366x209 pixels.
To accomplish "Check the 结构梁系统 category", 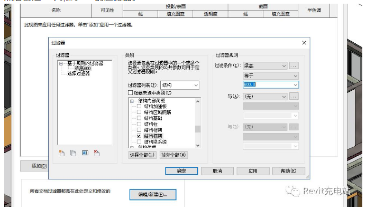I will coord(139,141).
